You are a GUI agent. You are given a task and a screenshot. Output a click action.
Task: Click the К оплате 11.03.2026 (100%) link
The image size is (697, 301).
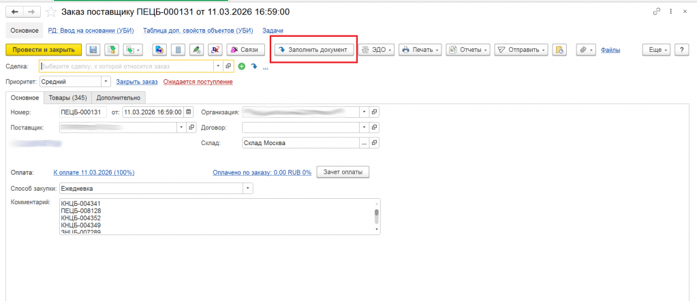click(94, 172)
